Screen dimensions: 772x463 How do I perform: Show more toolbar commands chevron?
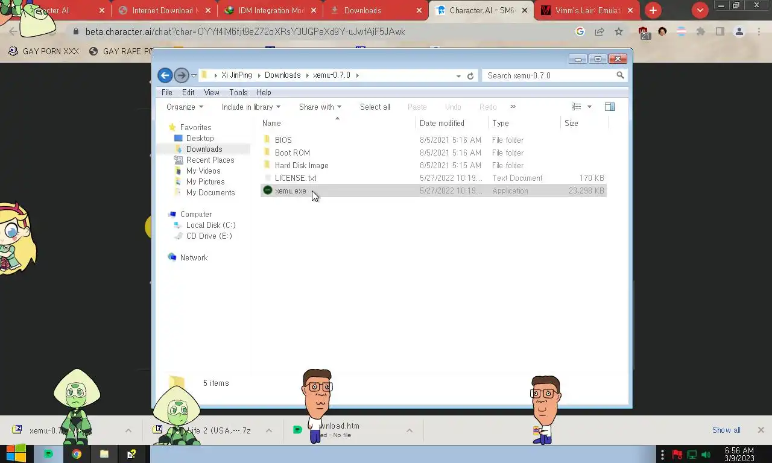[x=513, y=107]
